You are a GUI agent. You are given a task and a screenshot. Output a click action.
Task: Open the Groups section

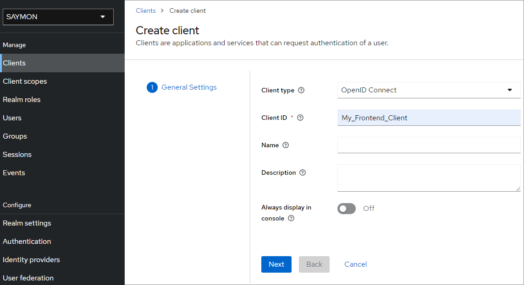tap(62, 136)
